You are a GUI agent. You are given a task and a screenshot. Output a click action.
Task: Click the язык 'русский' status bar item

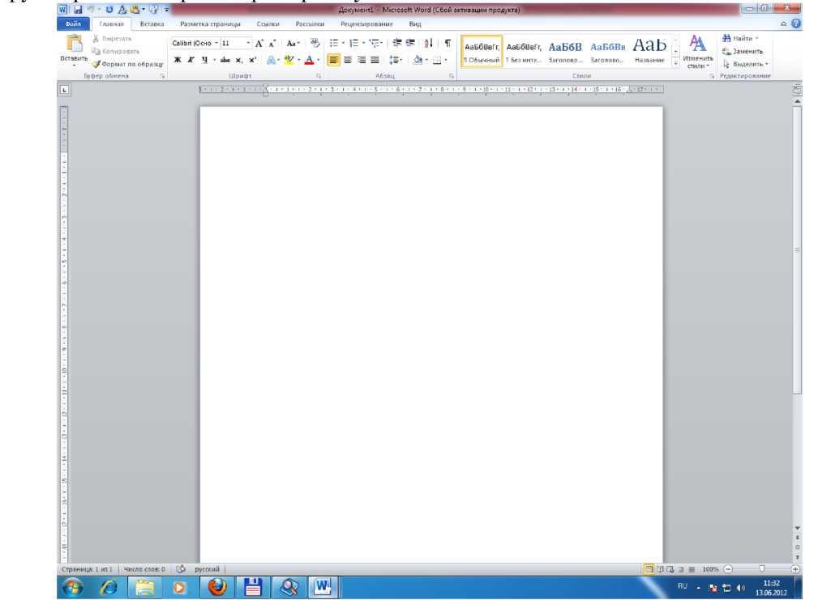(x=207, y=568)
